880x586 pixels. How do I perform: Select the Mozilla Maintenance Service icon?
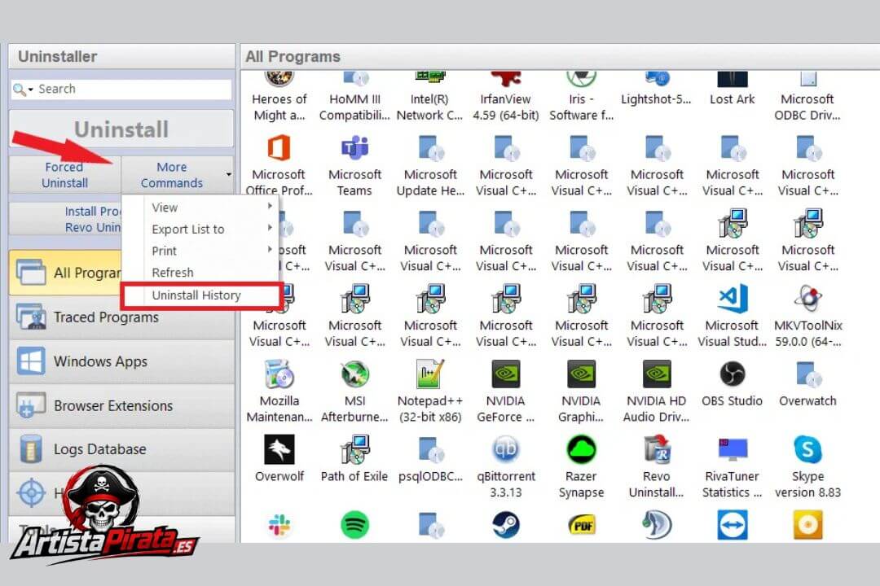279,374
